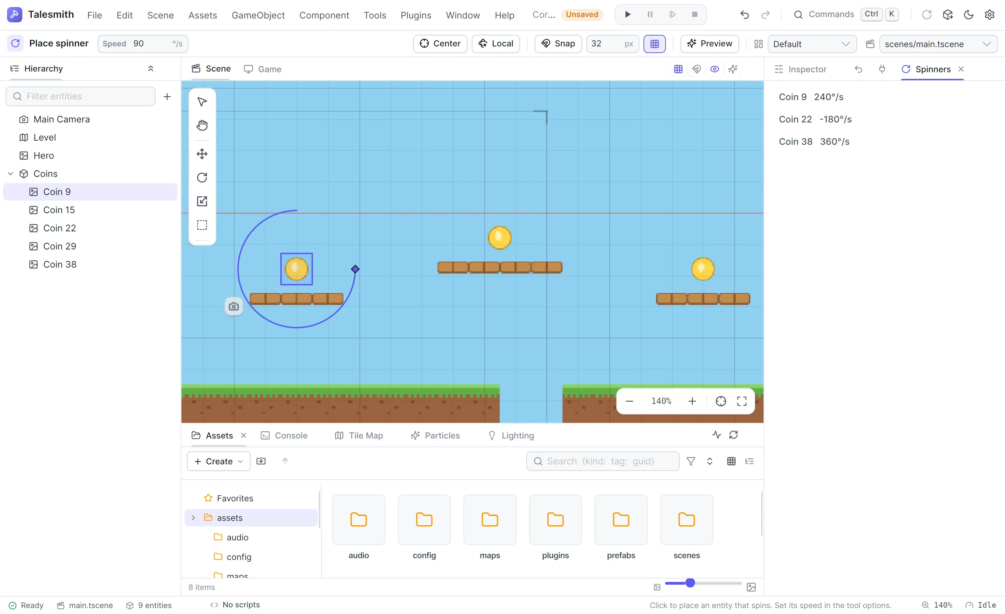Click the stop button
The width and height of the screenshot is (1005, 614).
695,15
